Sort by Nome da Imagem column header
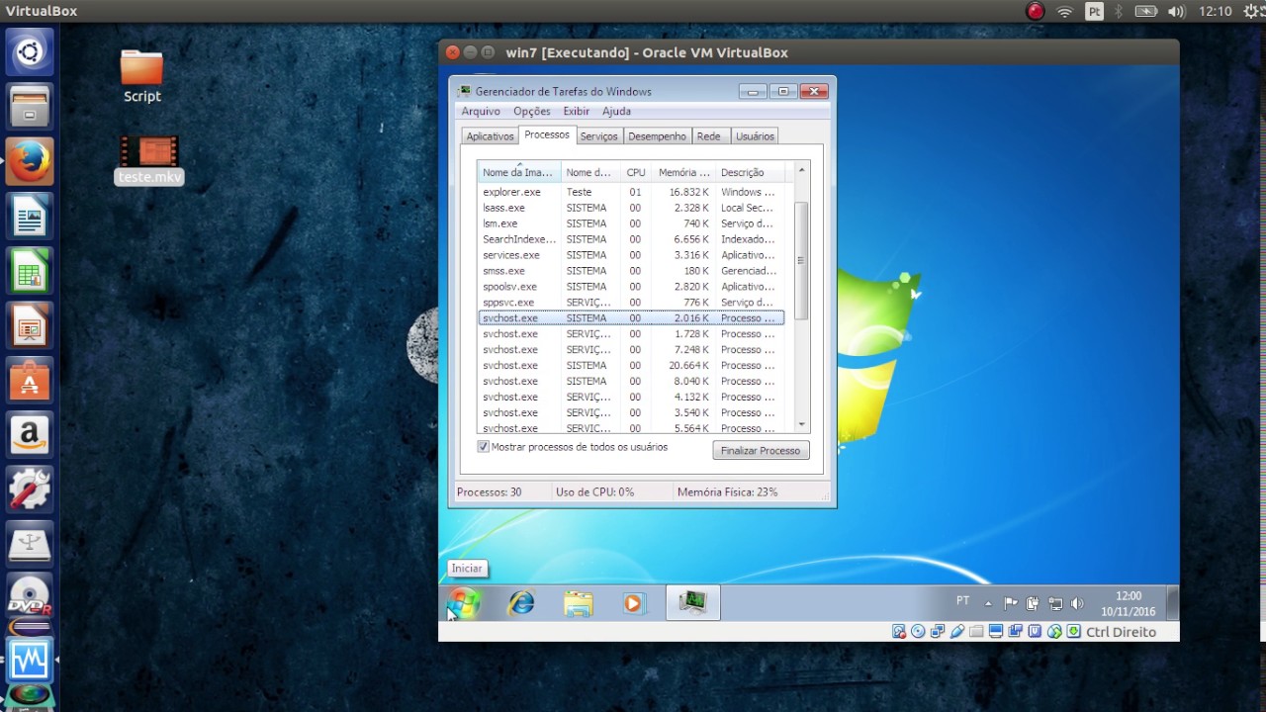Image resolution: width=1266 pixels, height=712 pixels. click(519, 172)
